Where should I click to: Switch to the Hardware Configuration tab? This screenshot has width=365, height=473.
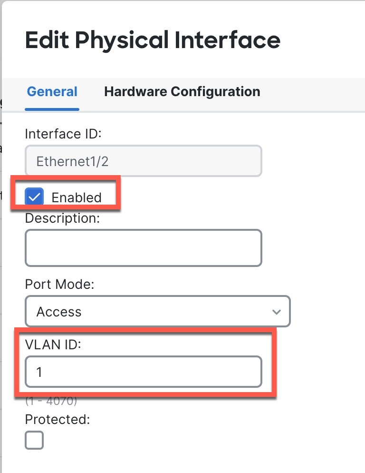coord(182,91)
